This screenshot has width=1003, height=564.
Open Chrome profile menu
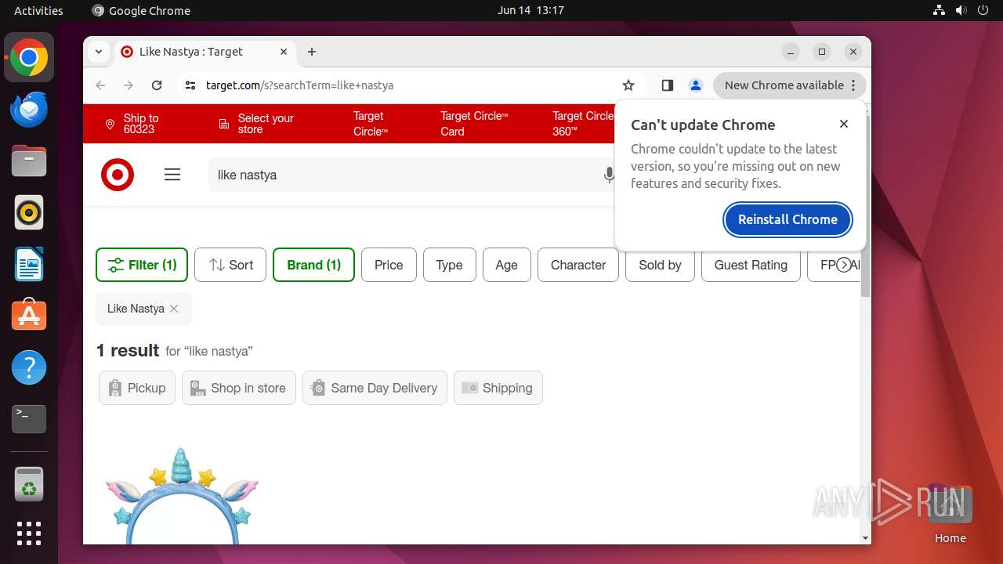pos(695,85)
